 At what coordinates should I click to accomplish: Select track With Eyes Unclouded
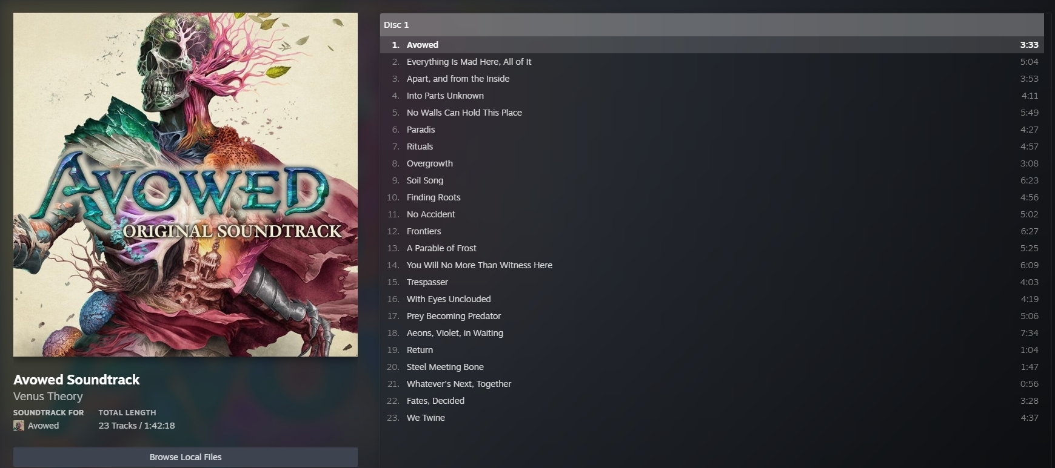tap(712, 299)
